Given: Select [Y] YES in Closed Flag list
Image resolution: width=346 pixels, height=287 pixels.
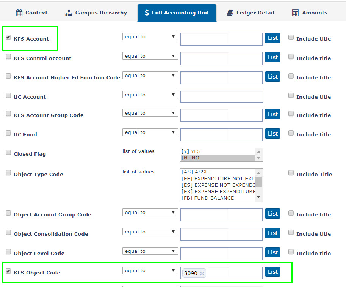Looking at the screenshot, I should [x=218, y=151].
